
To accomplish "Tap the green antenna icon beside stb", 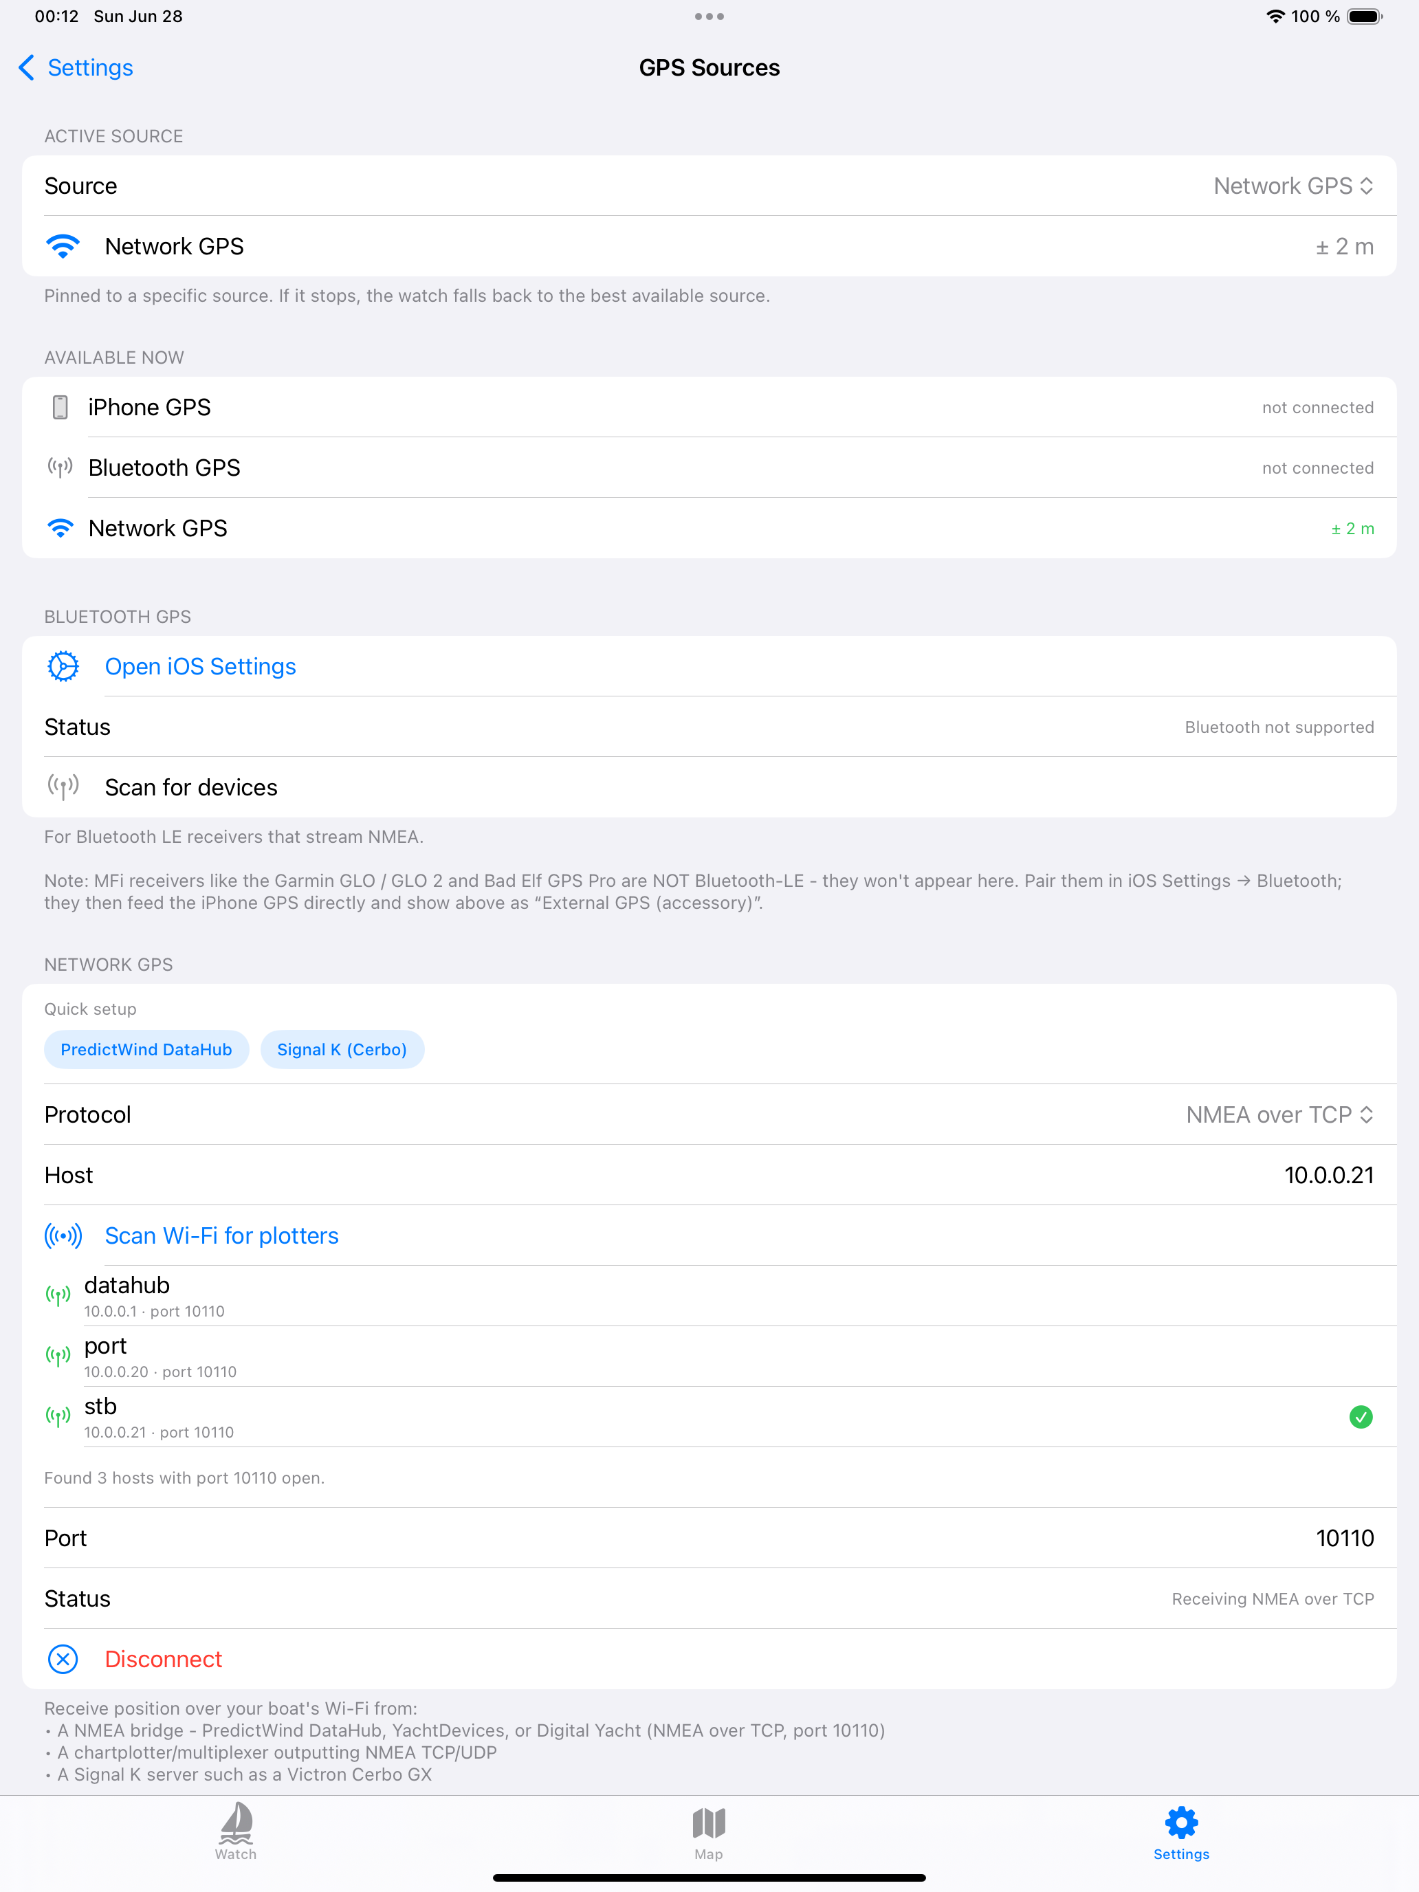I will pos(58,1418).
